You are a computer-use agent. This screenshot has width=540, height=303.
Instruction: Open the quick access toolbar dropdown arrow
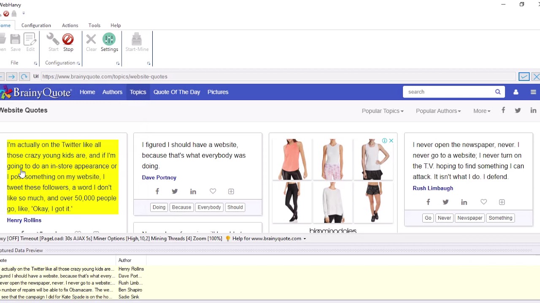pos(24,13)
